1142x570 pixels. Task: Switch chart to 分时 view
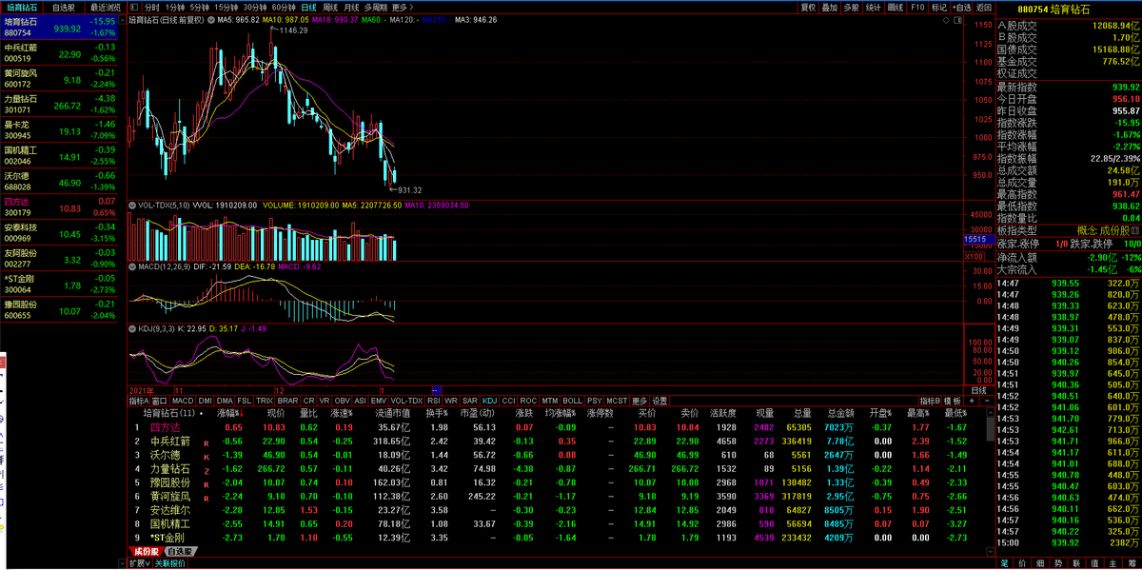tap(152, 7)
